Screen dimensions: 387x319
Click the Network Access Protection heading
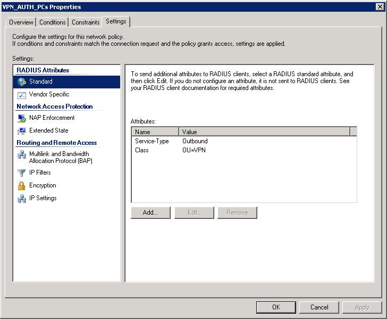(55, 107)
